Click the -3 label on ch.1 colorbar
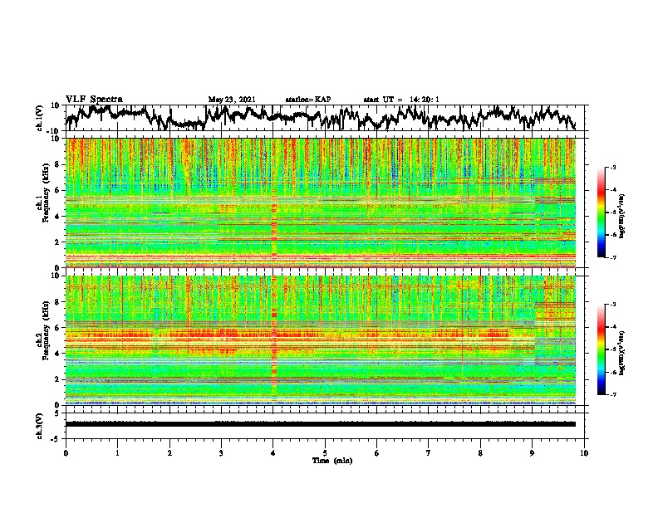The image size is (658, 508). coord(613,167)
